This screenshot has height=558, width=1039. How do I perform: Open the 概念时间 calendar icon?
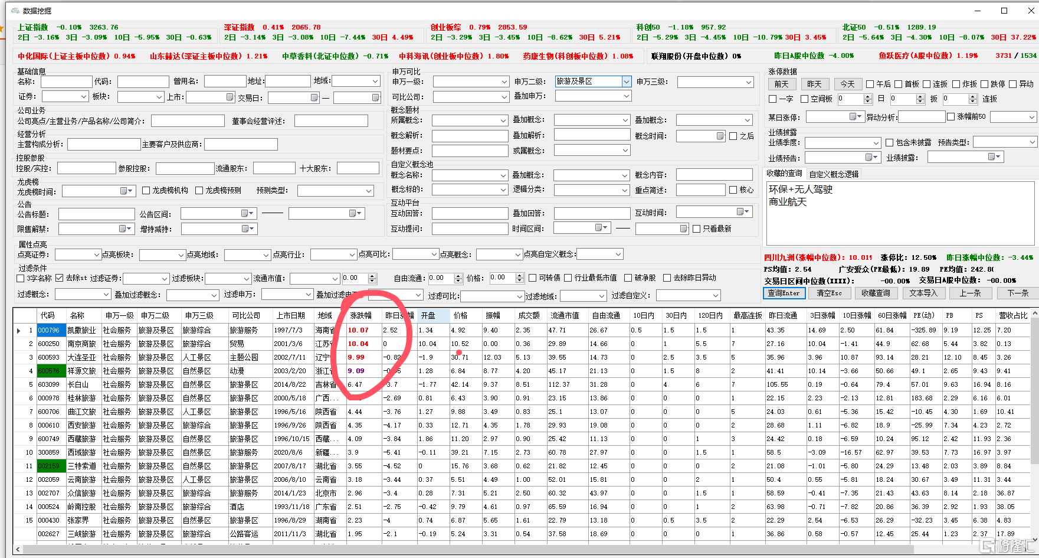[x=720, y=136]
